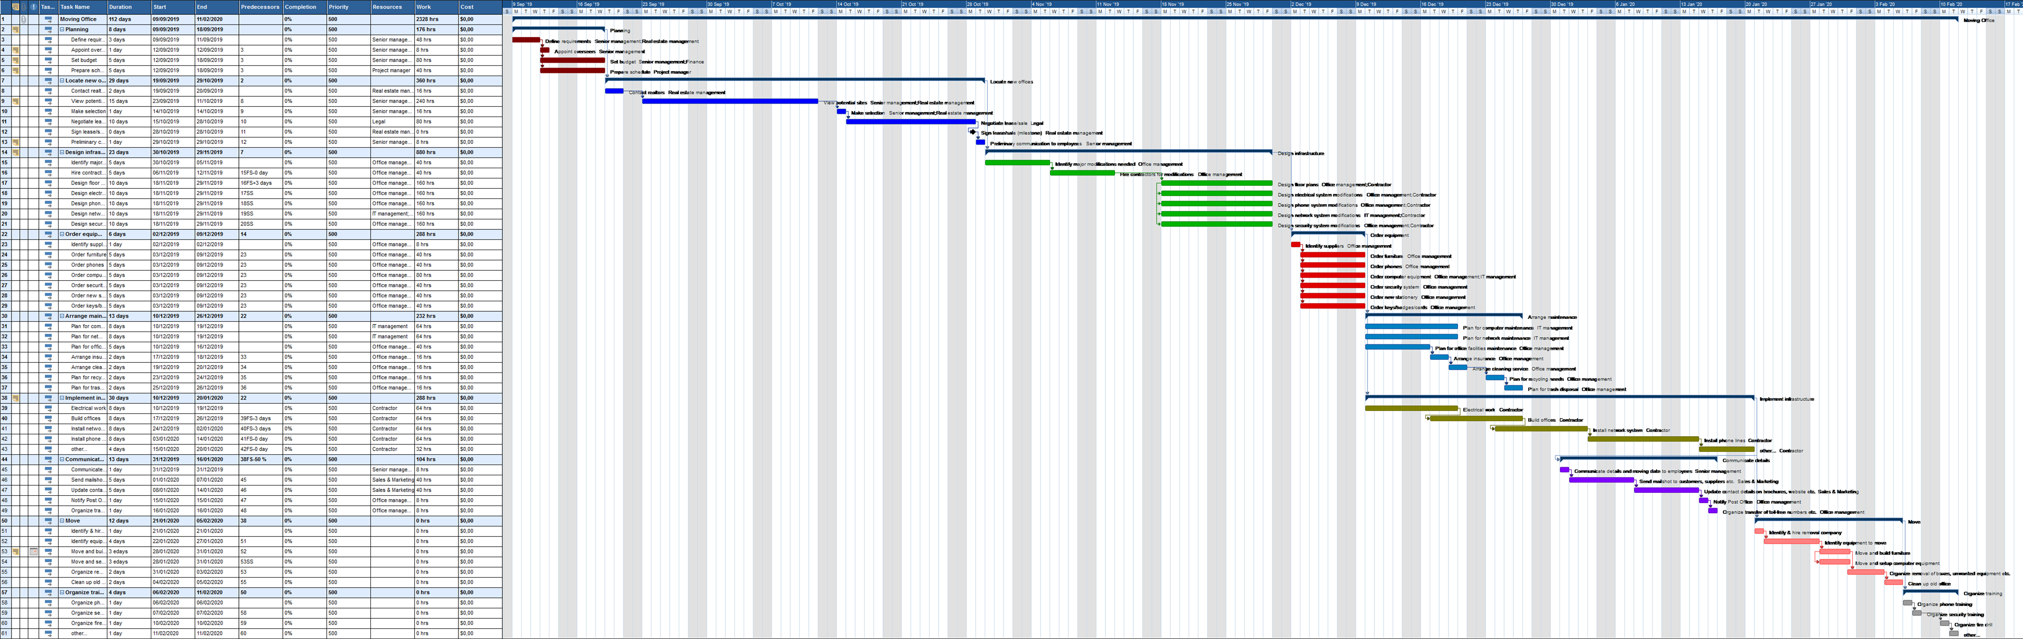
Task: Click the Predecessors column header
Action: pos(260,6)
